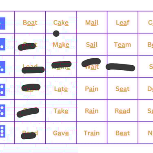Click the word Mail
This screenshot has width=153, height=153.
tap(92, 22)
